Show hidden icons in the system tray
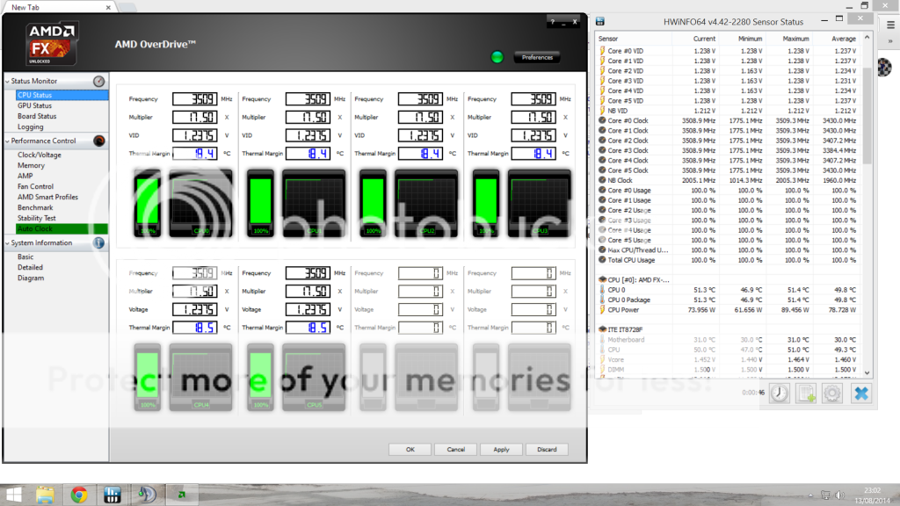Screen dimensions: 900x506 810,495
